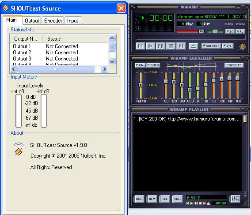Image resolution: width=251 pixels, height=215 pixels.
Task: Click the 1K equalizer band slider
Action: click(x=198, y=85)
